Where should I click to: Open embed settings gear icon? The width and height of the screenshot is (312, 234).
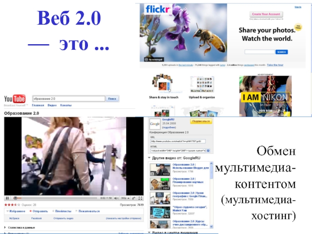pyautogui.click(x=208, y=151)
